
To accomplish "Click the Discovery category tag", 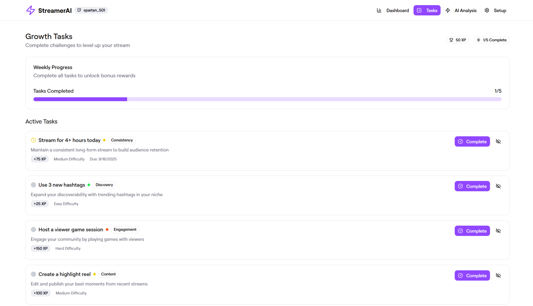I will pyautogui.click(x=104, y=185).
